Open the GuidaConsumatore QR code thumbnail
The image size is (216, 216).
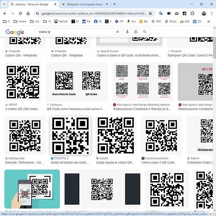(161, 135)
